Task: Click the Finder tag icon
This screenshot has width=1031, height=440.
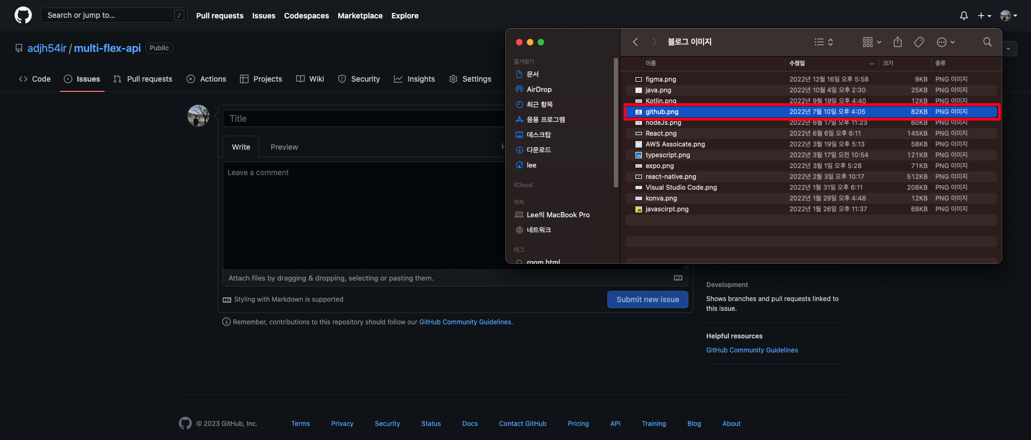Action: (919, 42)
